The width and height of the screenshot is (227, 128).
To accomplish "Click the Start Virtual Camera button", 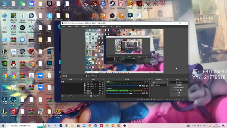I will [179, 88].
